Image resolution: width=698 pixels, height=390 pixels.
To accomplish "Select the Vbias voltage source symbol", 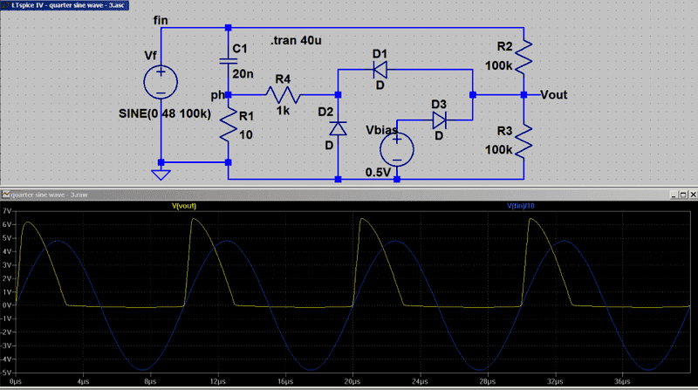I will click(397, 149).
